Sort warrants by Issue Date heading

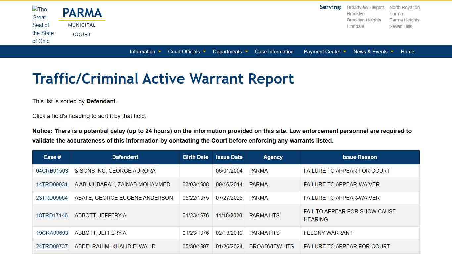(229, 157)
